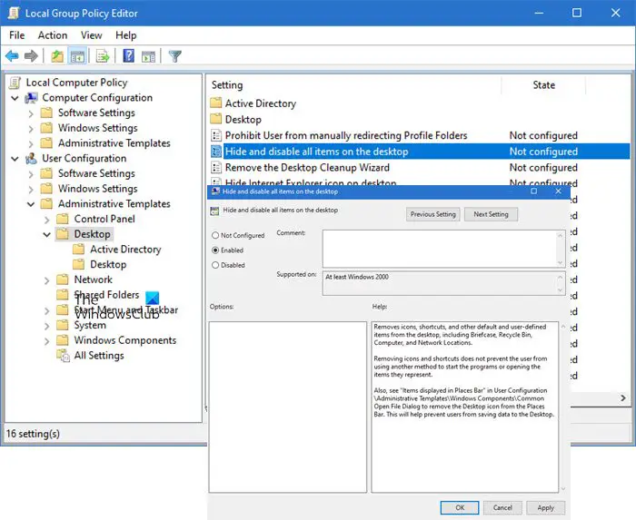The width and height of the screenshot is (636, 520).
Task: Click the Up One Level folder icon
Action: [x=57, y=56]
